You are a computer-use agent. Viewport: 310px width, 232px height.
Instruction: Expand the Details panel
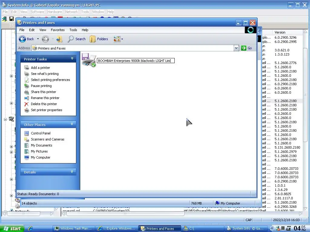tap(72, 172)
